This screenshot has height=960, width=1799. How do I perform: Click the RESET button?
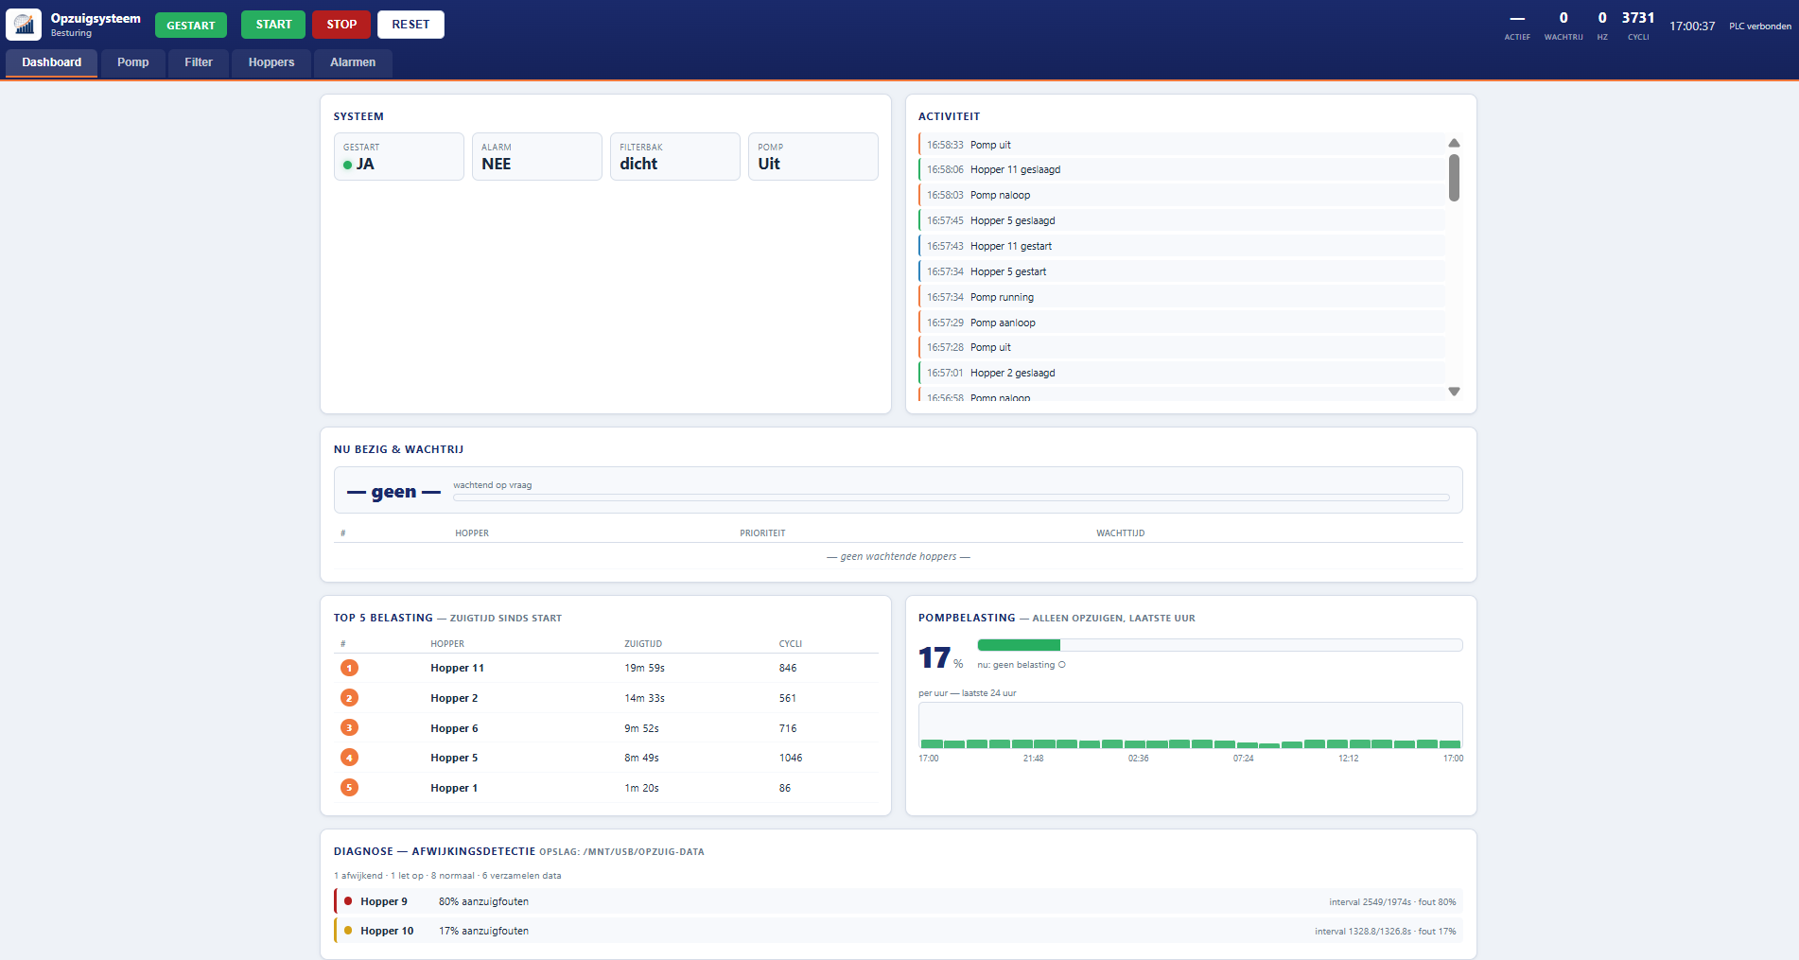click(x=410, y=25)
